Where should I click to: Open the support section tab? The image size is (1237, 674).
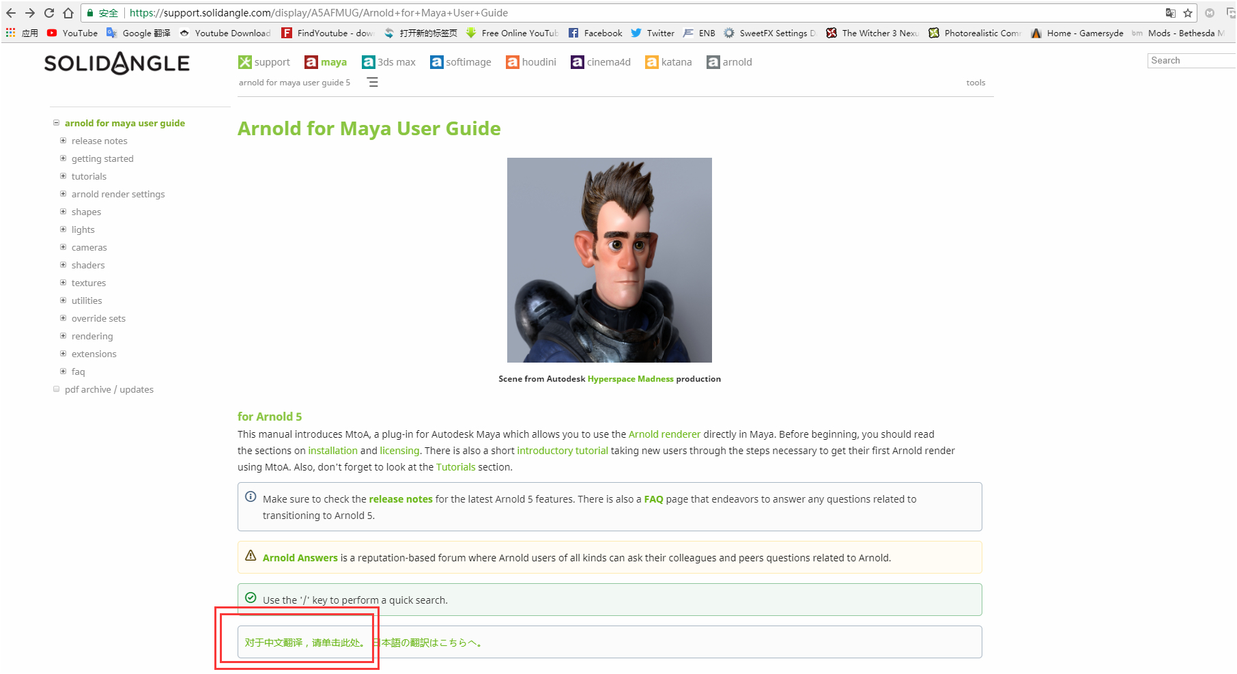click(264, 62)
